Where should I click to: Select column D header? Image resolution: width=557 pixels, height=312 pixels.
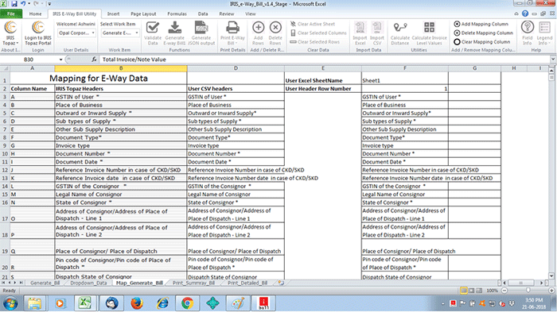(236, 68)
